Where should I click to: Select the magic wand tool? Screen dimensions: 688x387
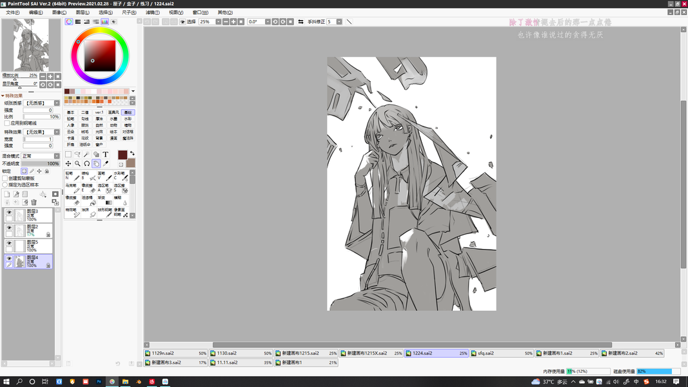pyautogui.click(x=87, y=154)
